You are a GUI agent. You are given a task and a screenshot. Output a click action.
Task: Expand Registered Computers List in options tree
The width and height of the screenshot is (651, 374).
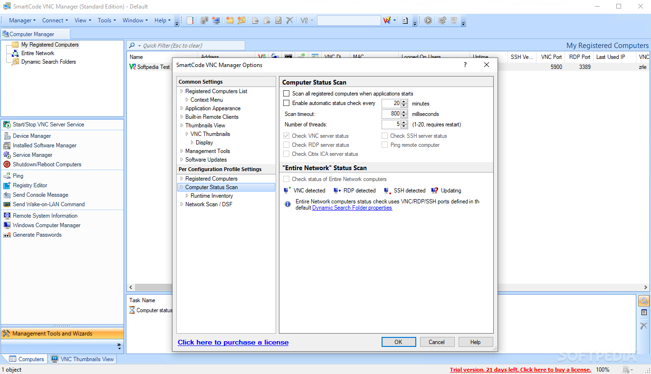[182, 91]
